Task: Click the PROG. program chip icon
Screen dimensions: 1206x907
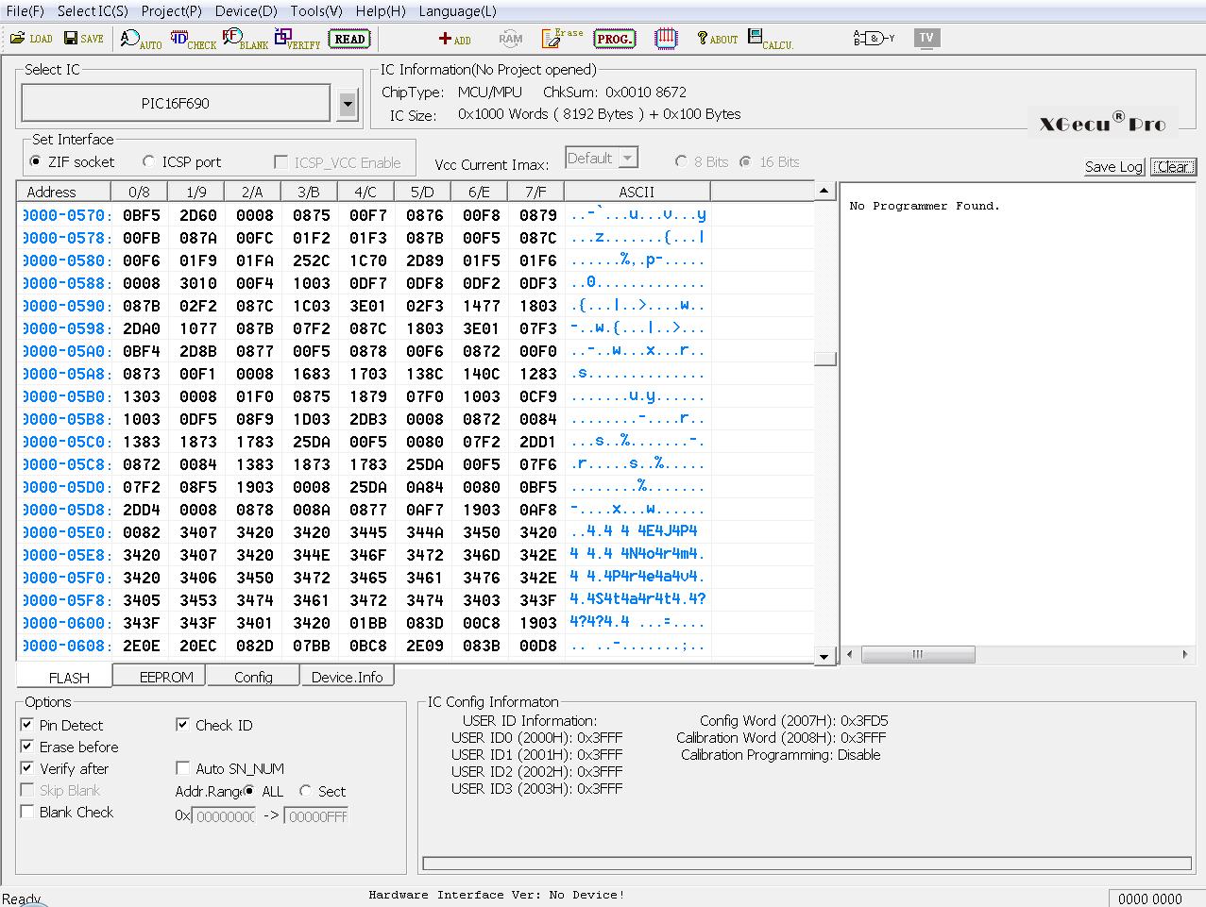Action: click(x=614, y=39)
